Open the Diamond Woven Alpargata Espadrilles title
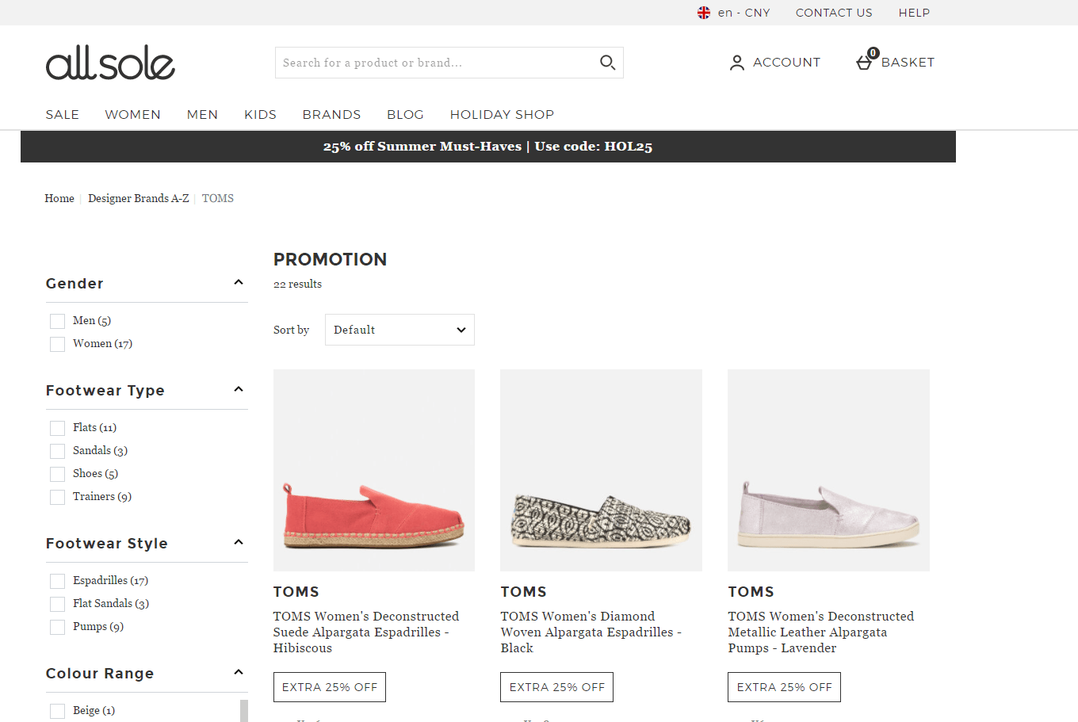The height and width of the screenshot is (722, 1078). pos(591,632)
